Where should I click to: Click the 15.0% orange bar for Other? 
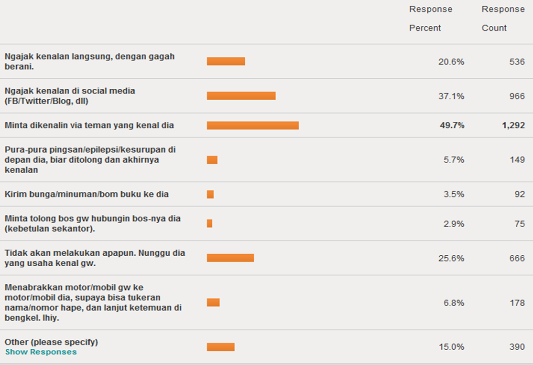220,347
